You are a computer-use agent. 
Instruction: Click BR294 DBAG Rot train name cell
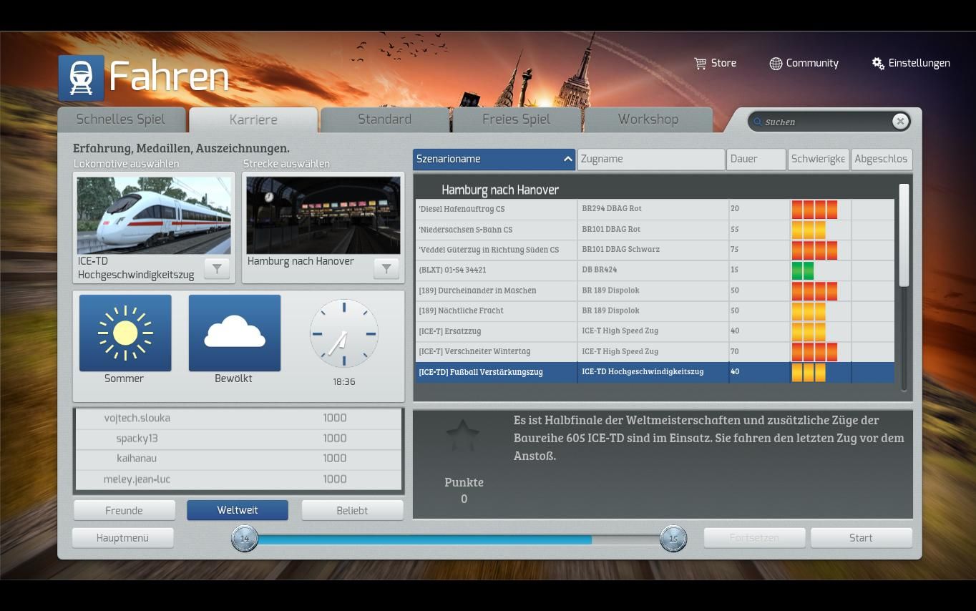coord(653,209)
